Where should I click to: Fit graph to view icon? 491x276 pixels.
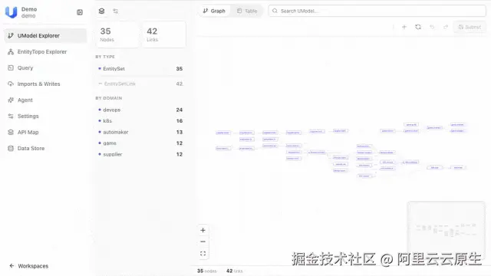(203, 254)
